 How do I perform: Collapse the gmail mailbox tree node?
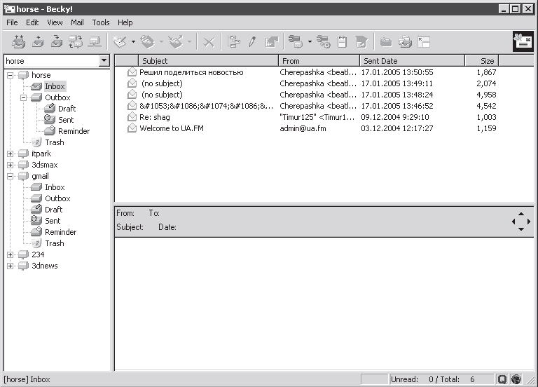[10, 176]
